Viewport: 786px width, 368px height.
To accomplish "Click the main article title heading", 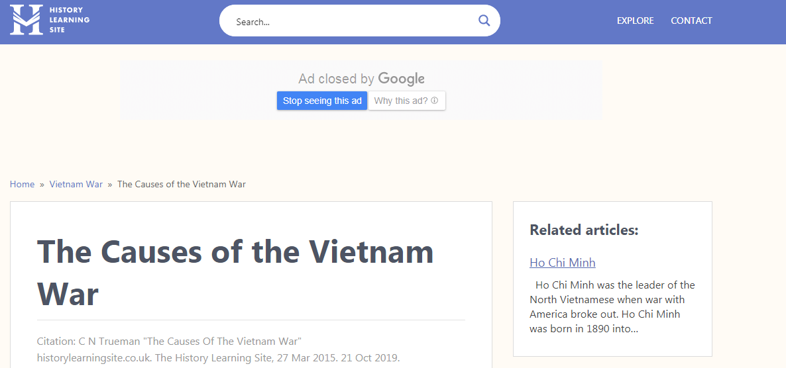I will (x=235, y=273).
